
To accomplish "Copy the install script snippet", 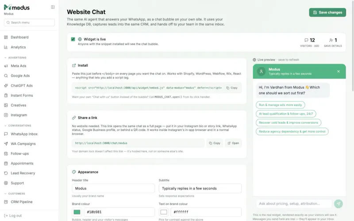I will click(x=232, y=88).
